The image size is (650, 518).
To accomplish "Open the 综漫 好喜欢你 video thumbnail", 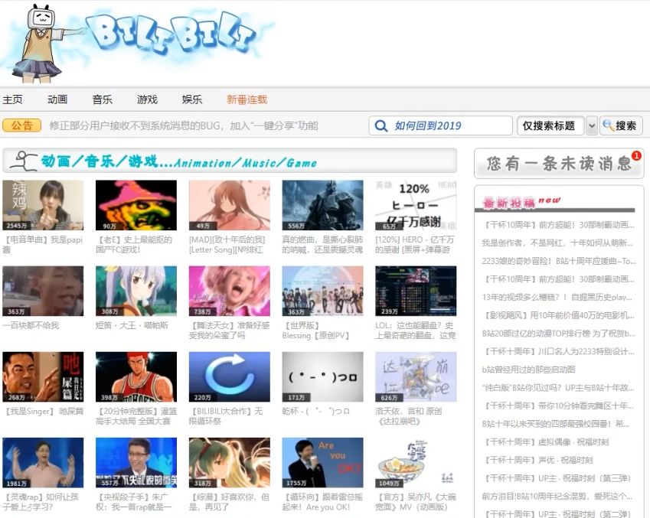I will point(229,462).
